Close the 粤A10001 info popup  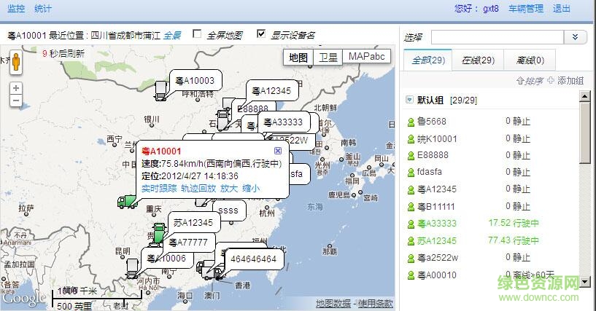point(278,151)
